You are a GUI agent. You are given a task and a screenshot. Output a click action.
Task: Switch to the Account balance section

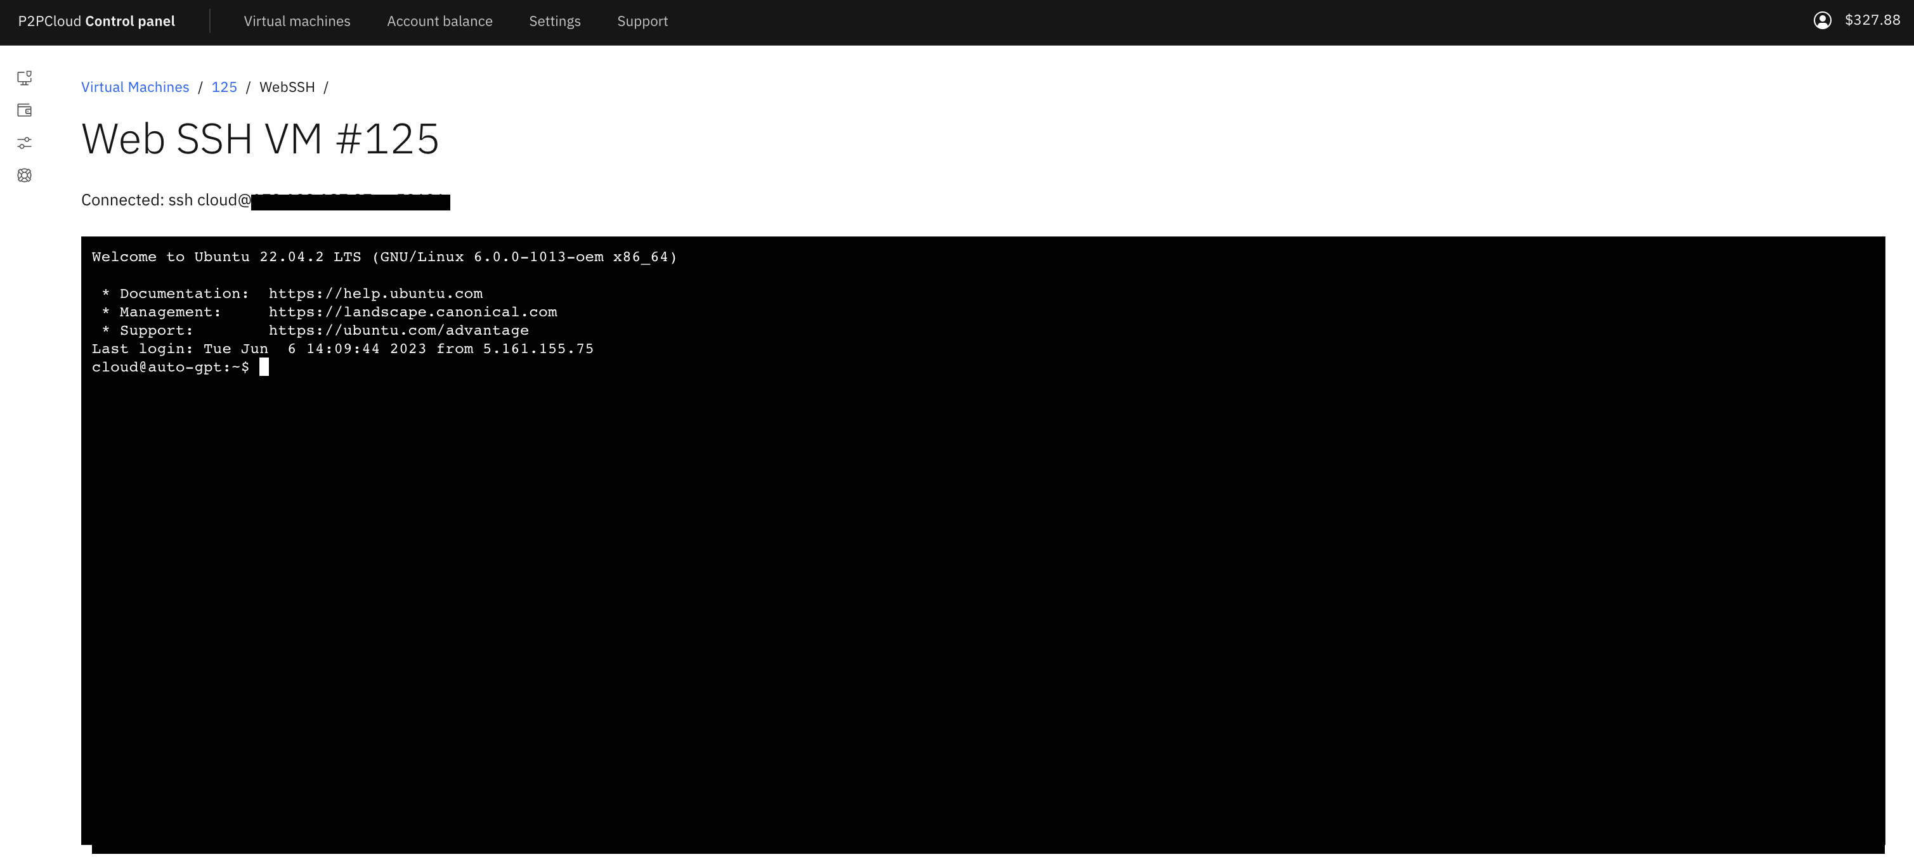click(439, 21)
